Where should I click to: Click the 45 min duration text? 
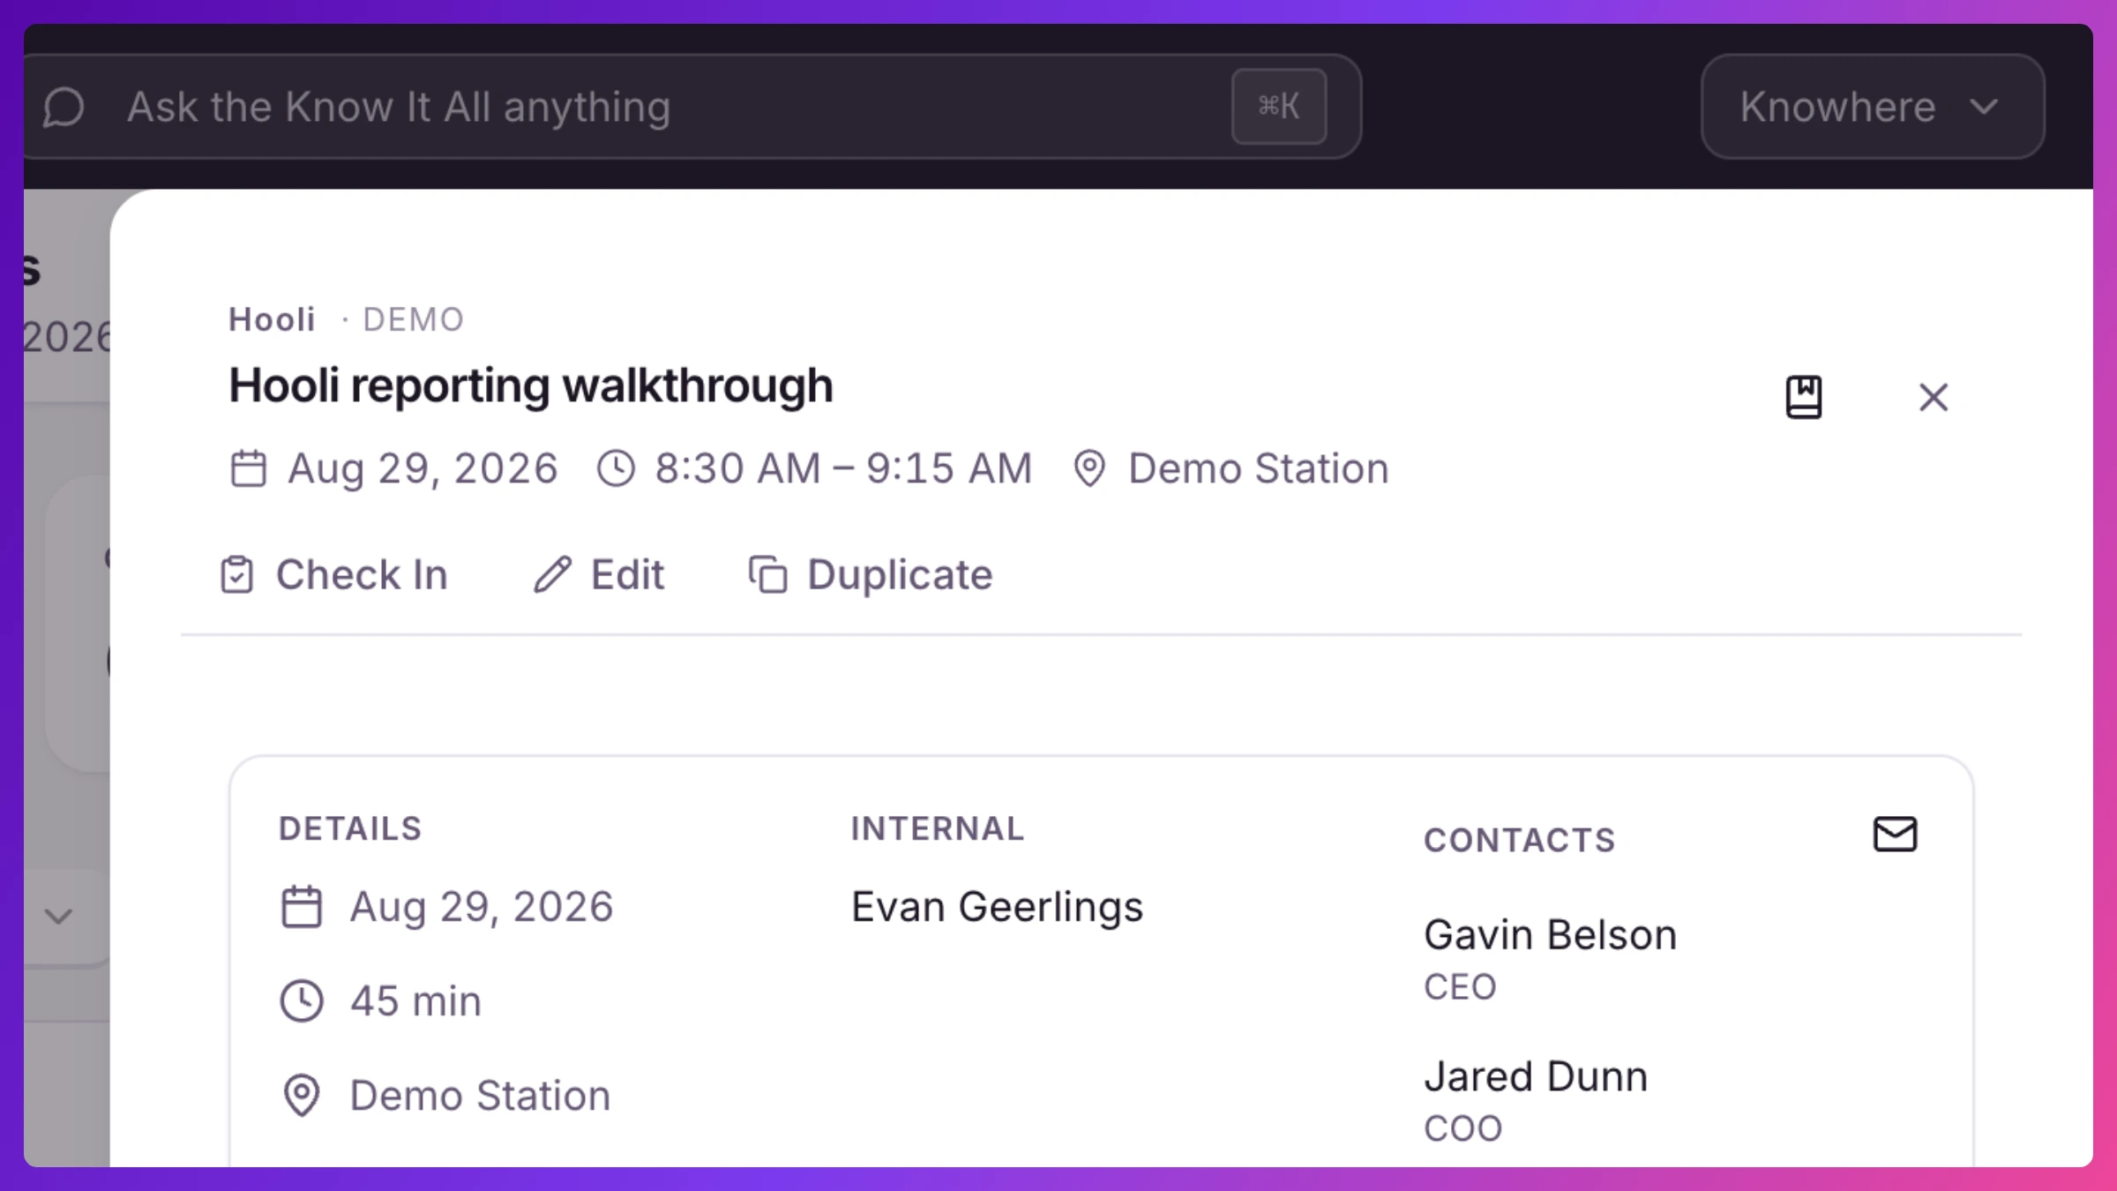[x=416, y=1001]
